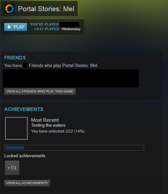Click Friends who play Portal Stories text
The height and width of the screenshot is (194, 168).
coord(63,65)
